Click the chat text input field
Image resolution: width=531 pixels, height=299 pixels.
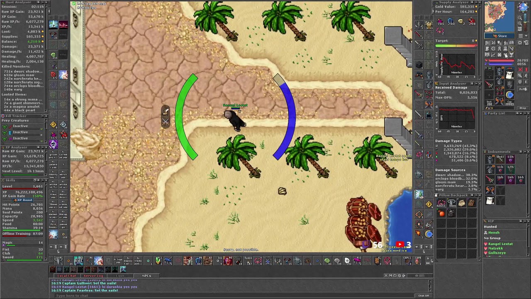click(x=234, y=296)
